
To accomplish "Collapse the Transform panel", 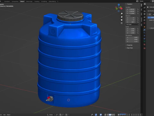I will [129, 4].
